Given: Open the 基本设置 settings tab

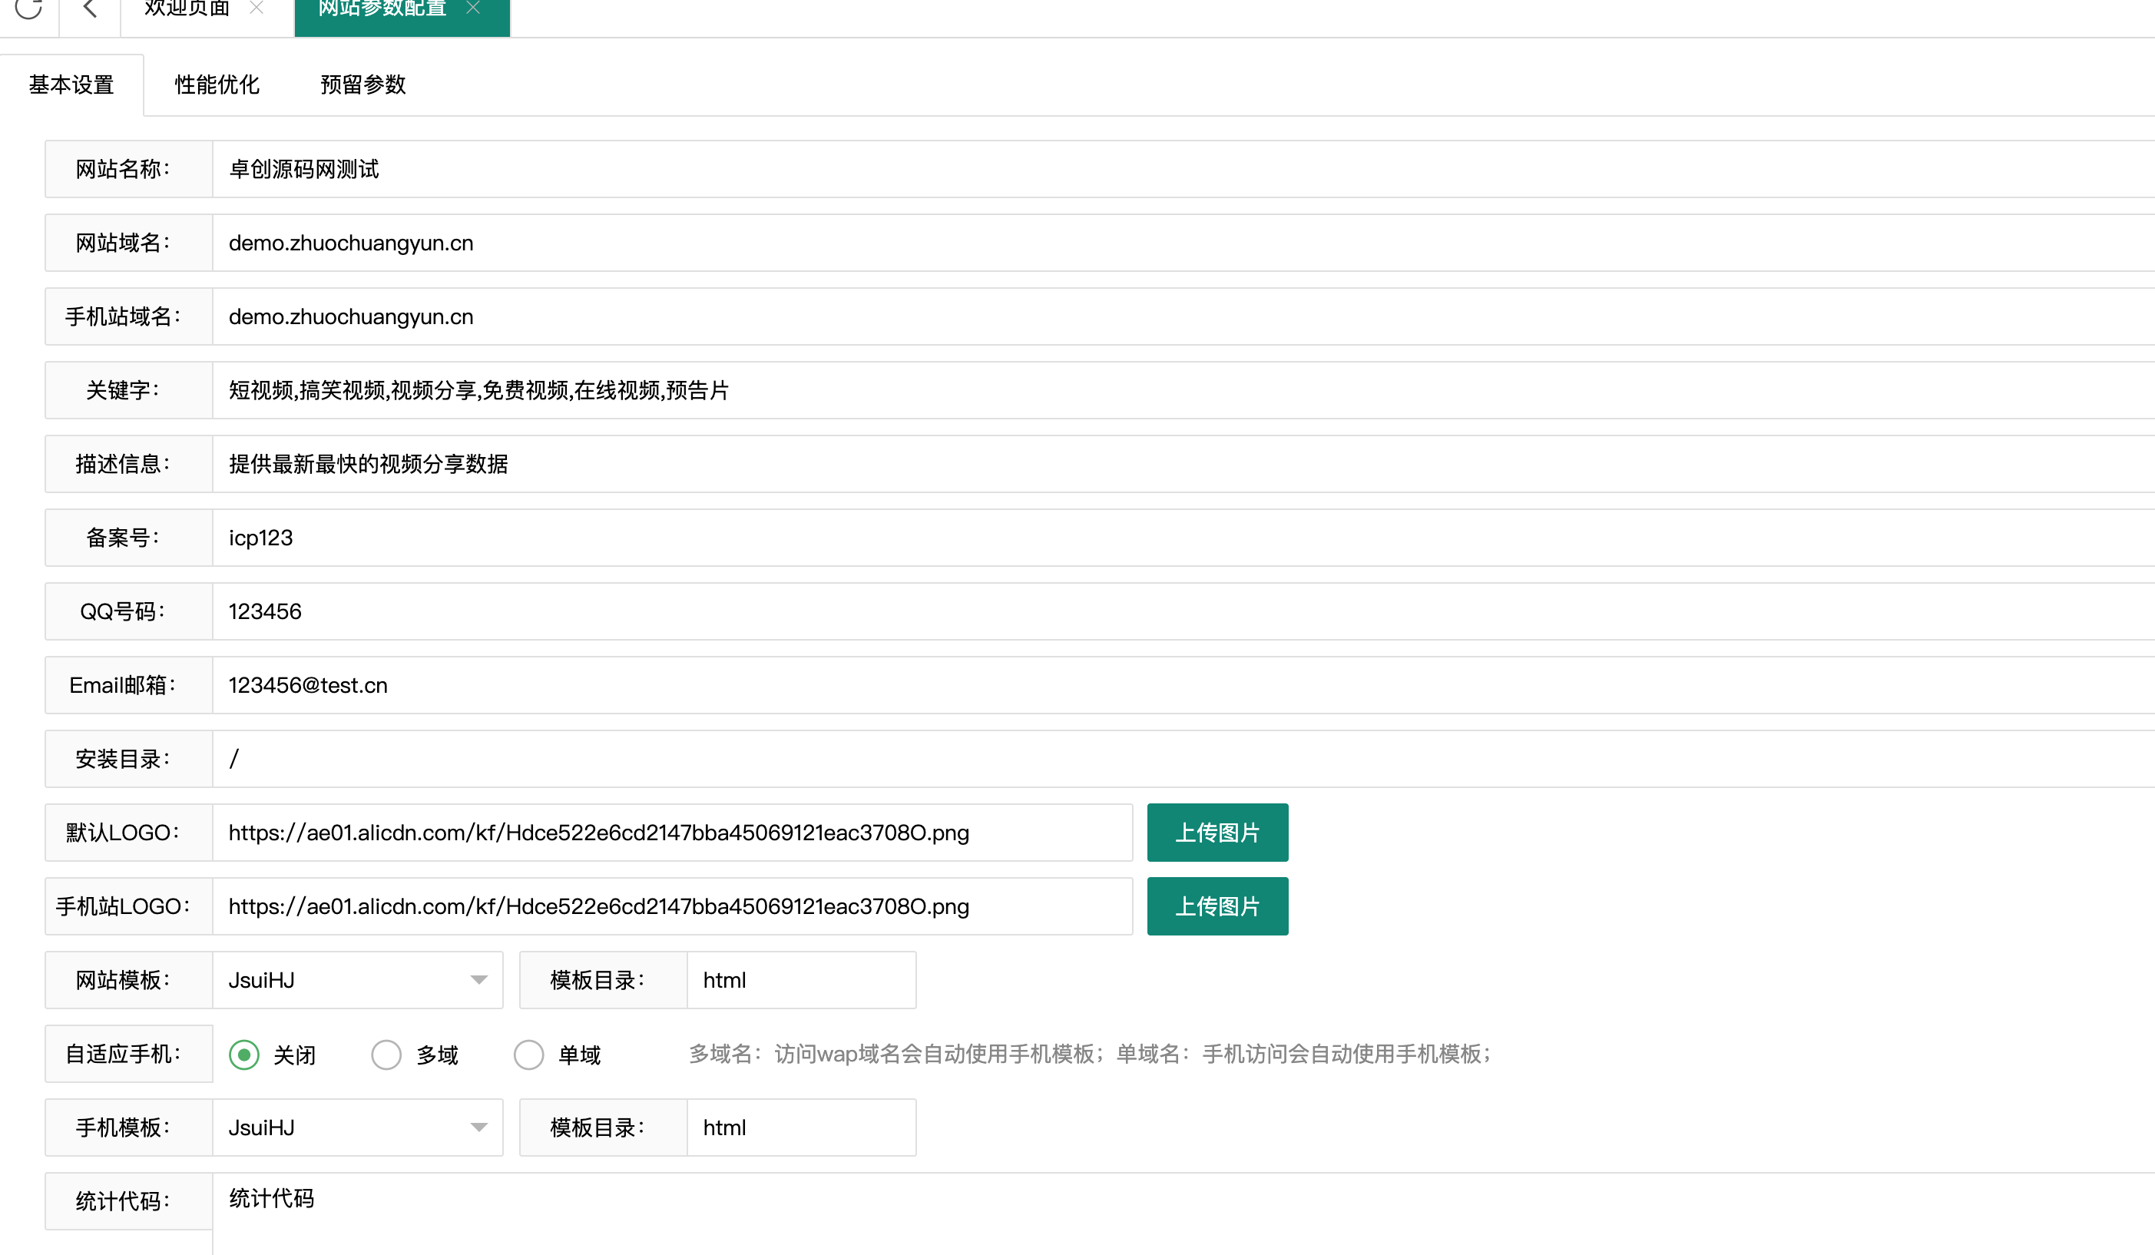Looking at the screenshot, I should (x=72, y=84).
